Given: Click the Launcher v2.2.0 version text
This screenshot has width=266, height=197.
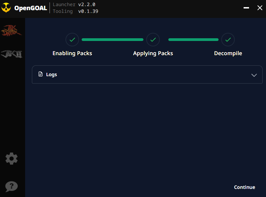Looking at the screenshot, I should pos(74,5).
